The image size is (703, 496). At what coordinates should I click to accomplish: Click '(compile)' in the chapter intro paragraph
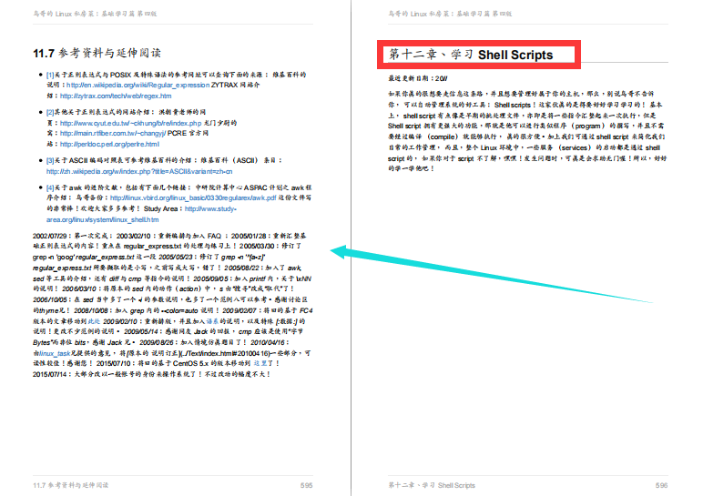[443, 137]
